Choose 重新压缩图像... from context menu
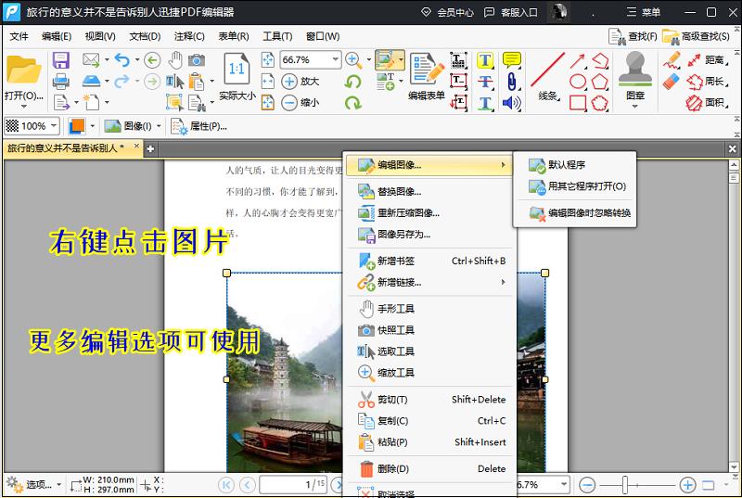This screenshot has height=498, width=742. coord(429,212)
